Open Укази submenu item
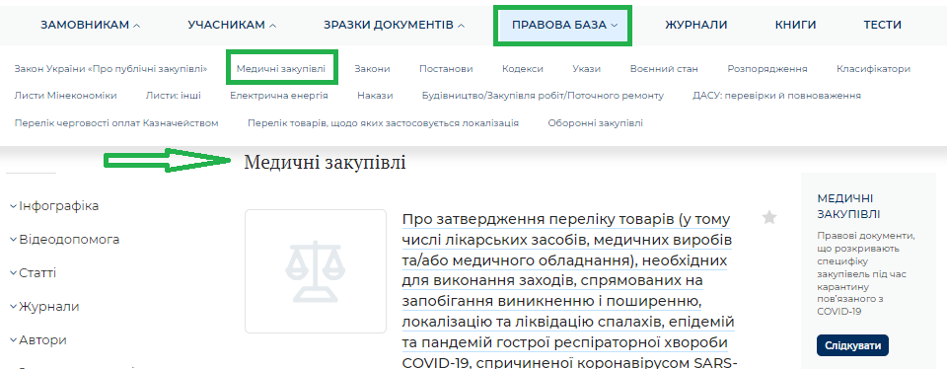Screen dimensions: 947x369 point(586,69)
